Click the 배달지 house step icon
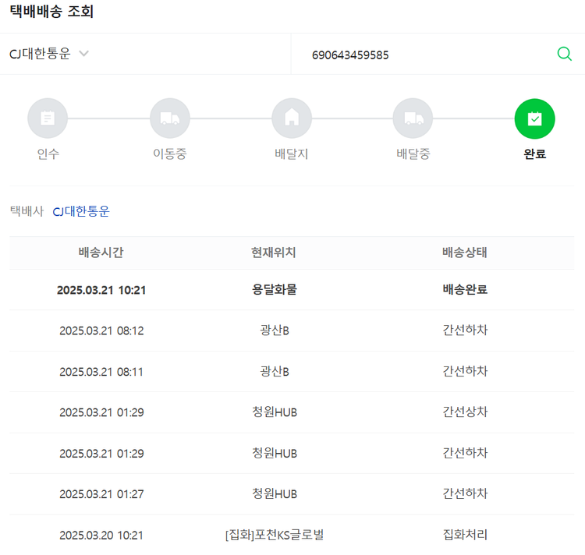 tap(292, 118)
